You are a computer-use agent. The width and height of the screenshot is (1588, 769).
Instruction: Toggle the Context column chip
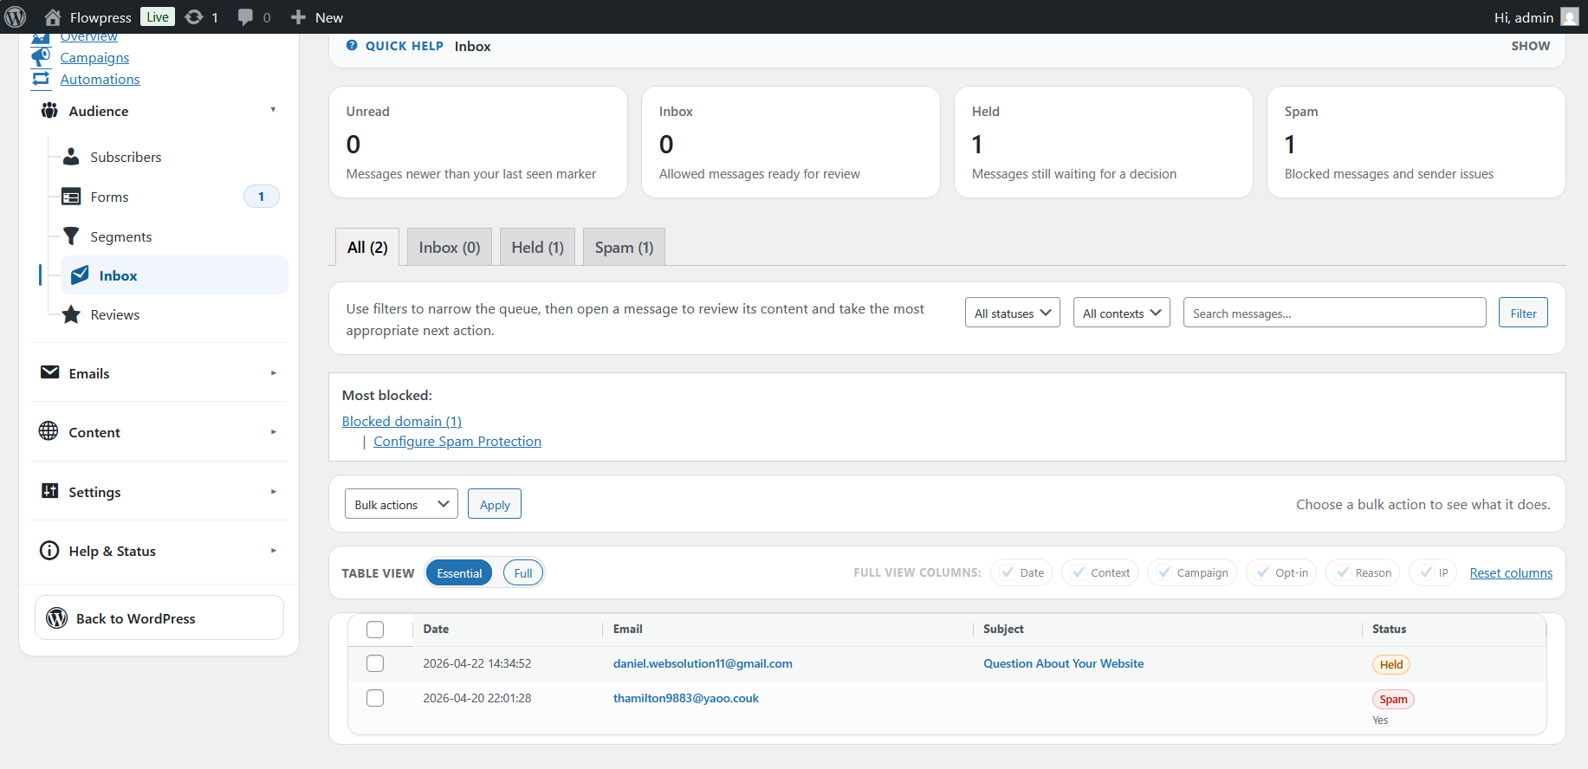tap(1100, 572)
